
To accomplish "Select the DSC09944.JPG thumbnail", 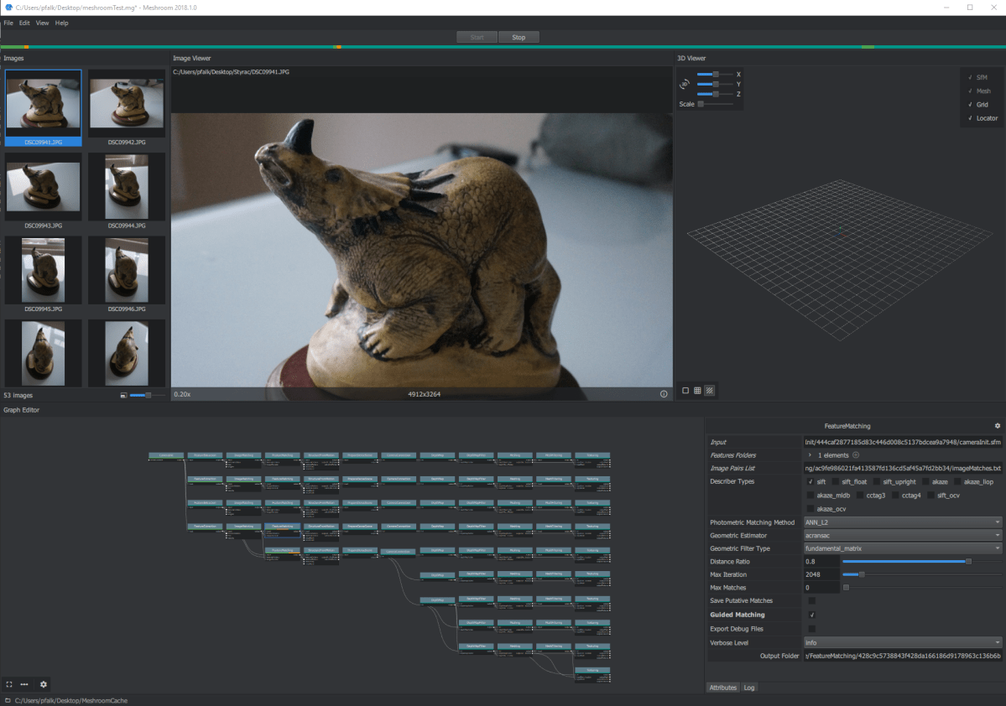I will tap(126, 186).
